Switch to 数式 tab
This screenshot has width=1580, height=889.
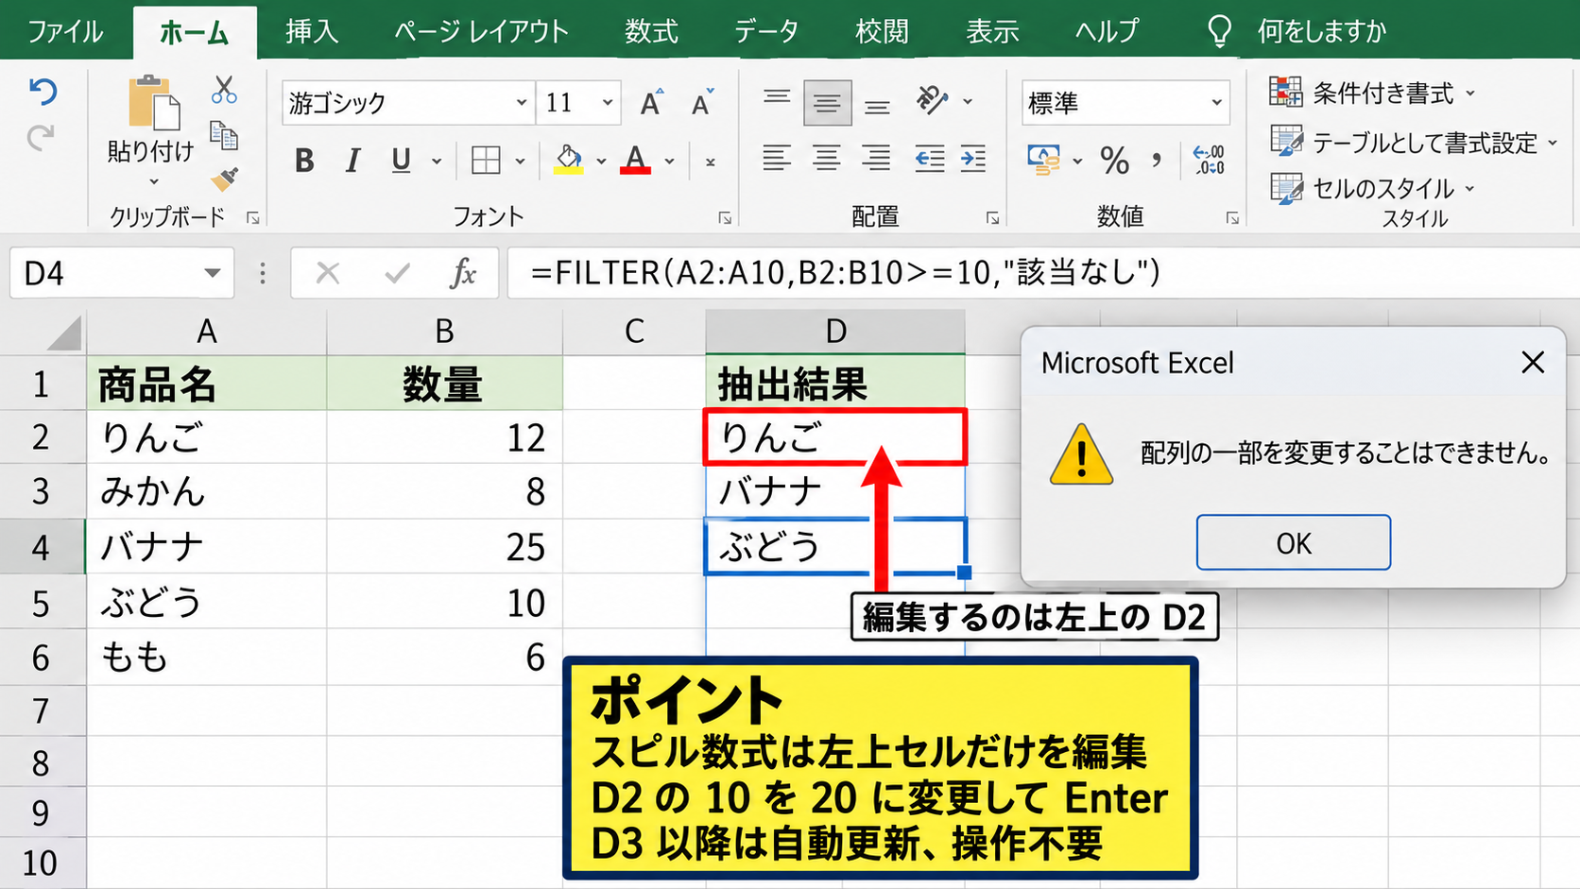[x=651, y=31]
